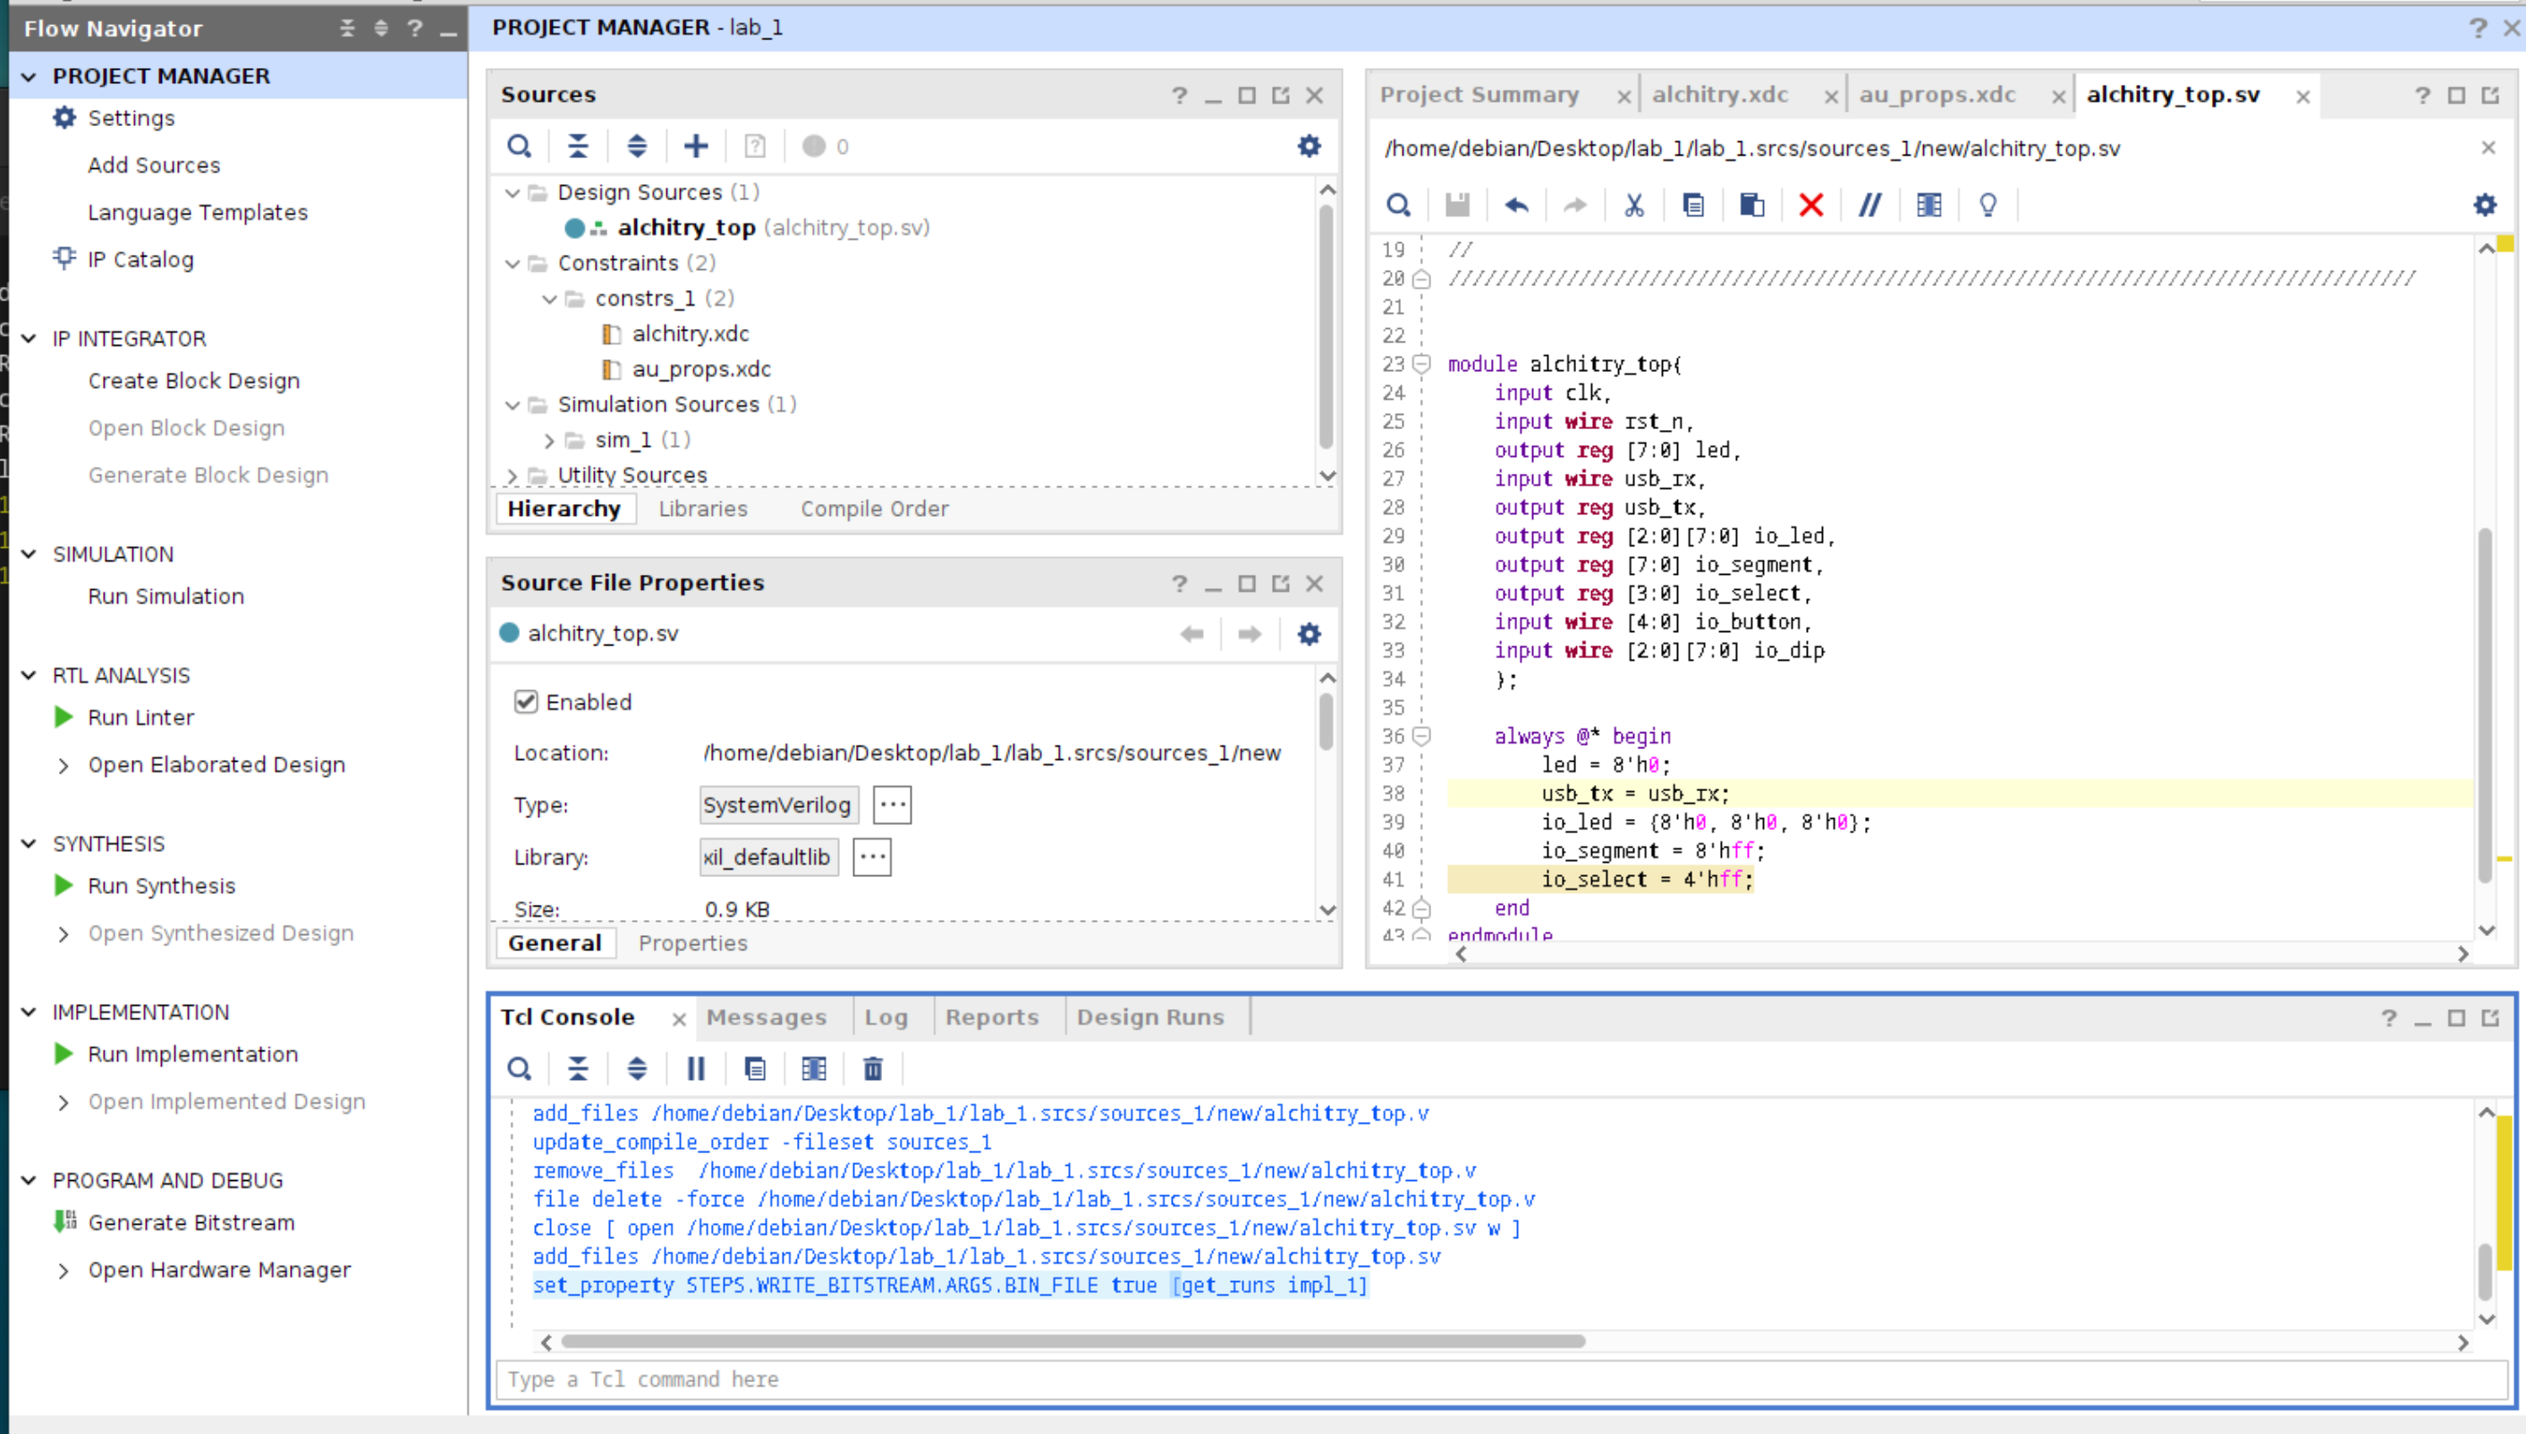2526x1434 pixels.
Task: Click the lightbulb language templates icon
Action: [1988, 205]
